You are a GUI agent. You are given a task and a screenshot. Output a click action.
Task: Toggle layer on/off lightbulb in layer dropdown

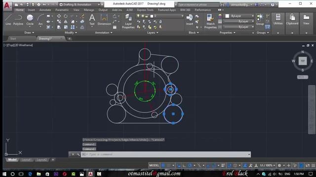click(138, 16)
